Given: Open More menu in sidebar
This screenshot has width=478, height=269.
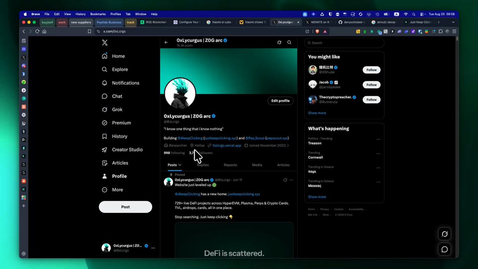Looking at the screenshot, I should tap(112, 190).
